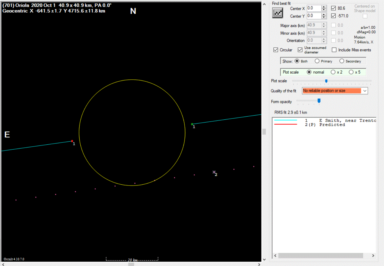Decrease Center X with down spinner arrow
This screenshot has height=266, width=384.
324,10
